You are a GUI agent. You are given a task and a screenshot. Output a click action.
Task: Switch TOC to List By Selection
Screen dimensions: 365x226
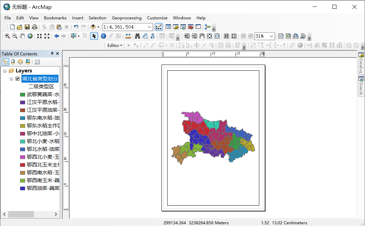click(x=28, y=62)
